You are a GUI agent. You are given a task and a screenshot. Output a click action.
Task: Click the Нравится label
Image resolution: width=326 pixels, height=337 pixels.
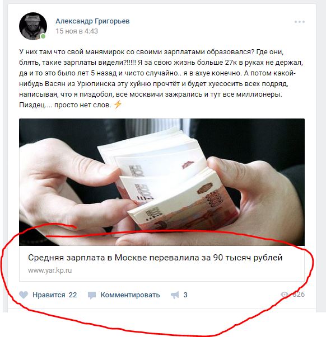(49, 295)
